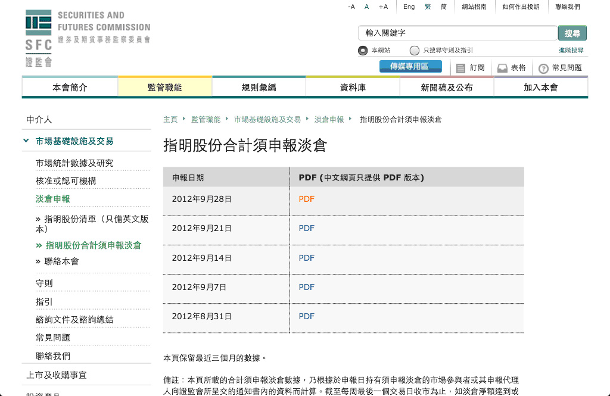Select the 本網站 radio button
Screen dimensions: 610x396
(363, 51)
